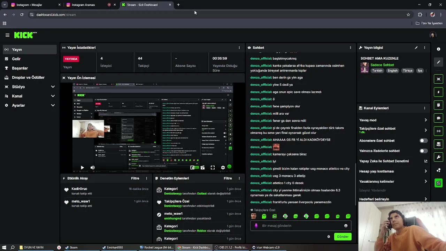Open Yayın bilgisi three-dot menu
The image size is (446, 251).
coord(424,48)
